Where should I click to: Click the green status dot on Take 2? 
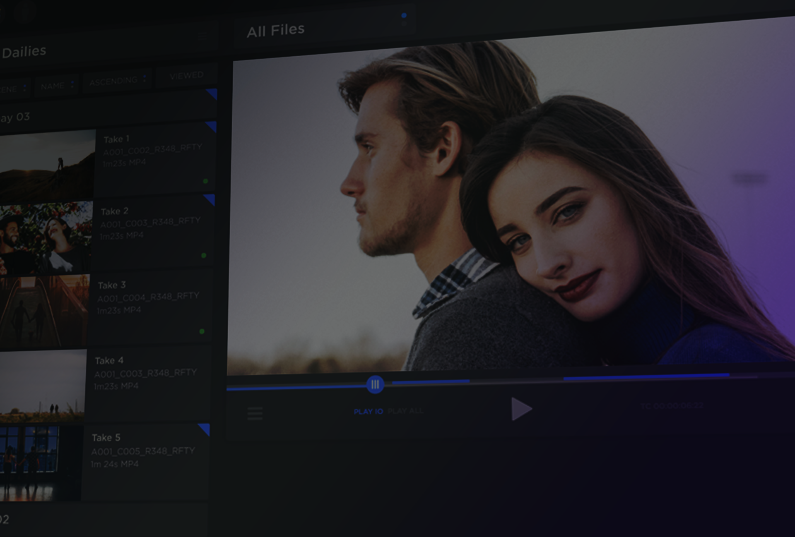204,255
